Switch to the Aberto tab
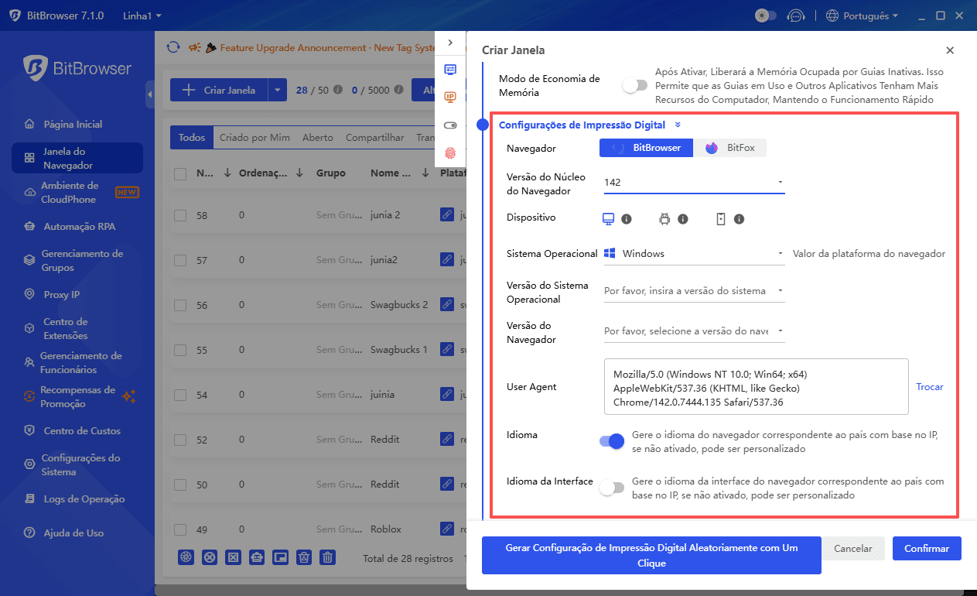The height and width of the screenshot is (596, 977). pos(318,138)
